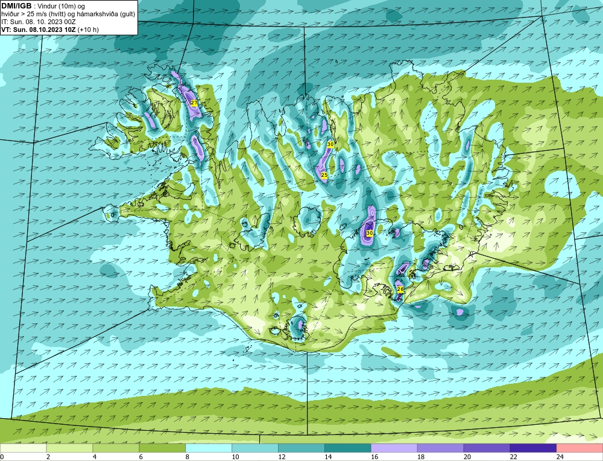Screen dimensions: 603x461
Task: Click the legend scale number 16
Action: [x=374, y=457]
